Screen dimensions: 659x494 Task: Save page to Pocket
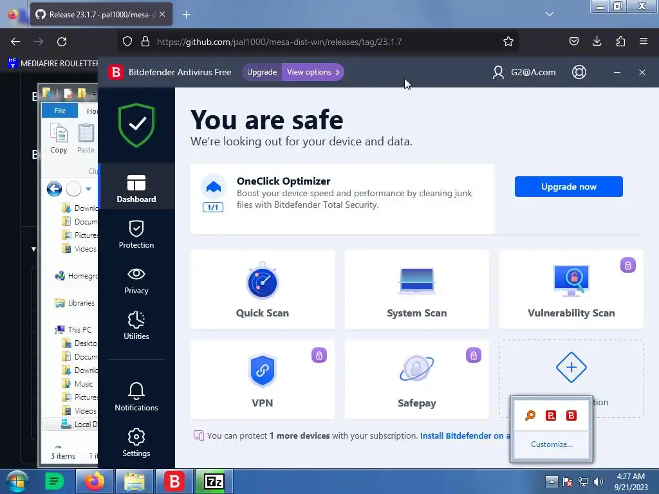click(573, 41)
